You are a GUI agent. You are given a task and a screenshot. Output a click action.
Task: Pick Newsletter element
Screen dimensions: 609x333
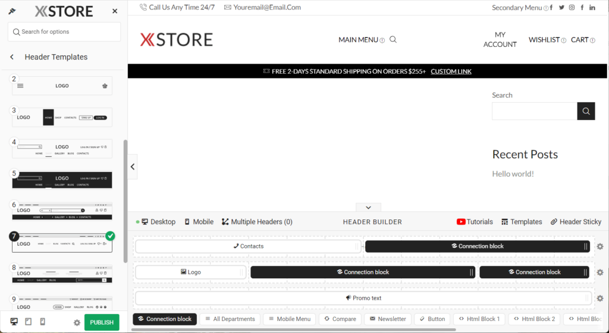coord(388,319)
